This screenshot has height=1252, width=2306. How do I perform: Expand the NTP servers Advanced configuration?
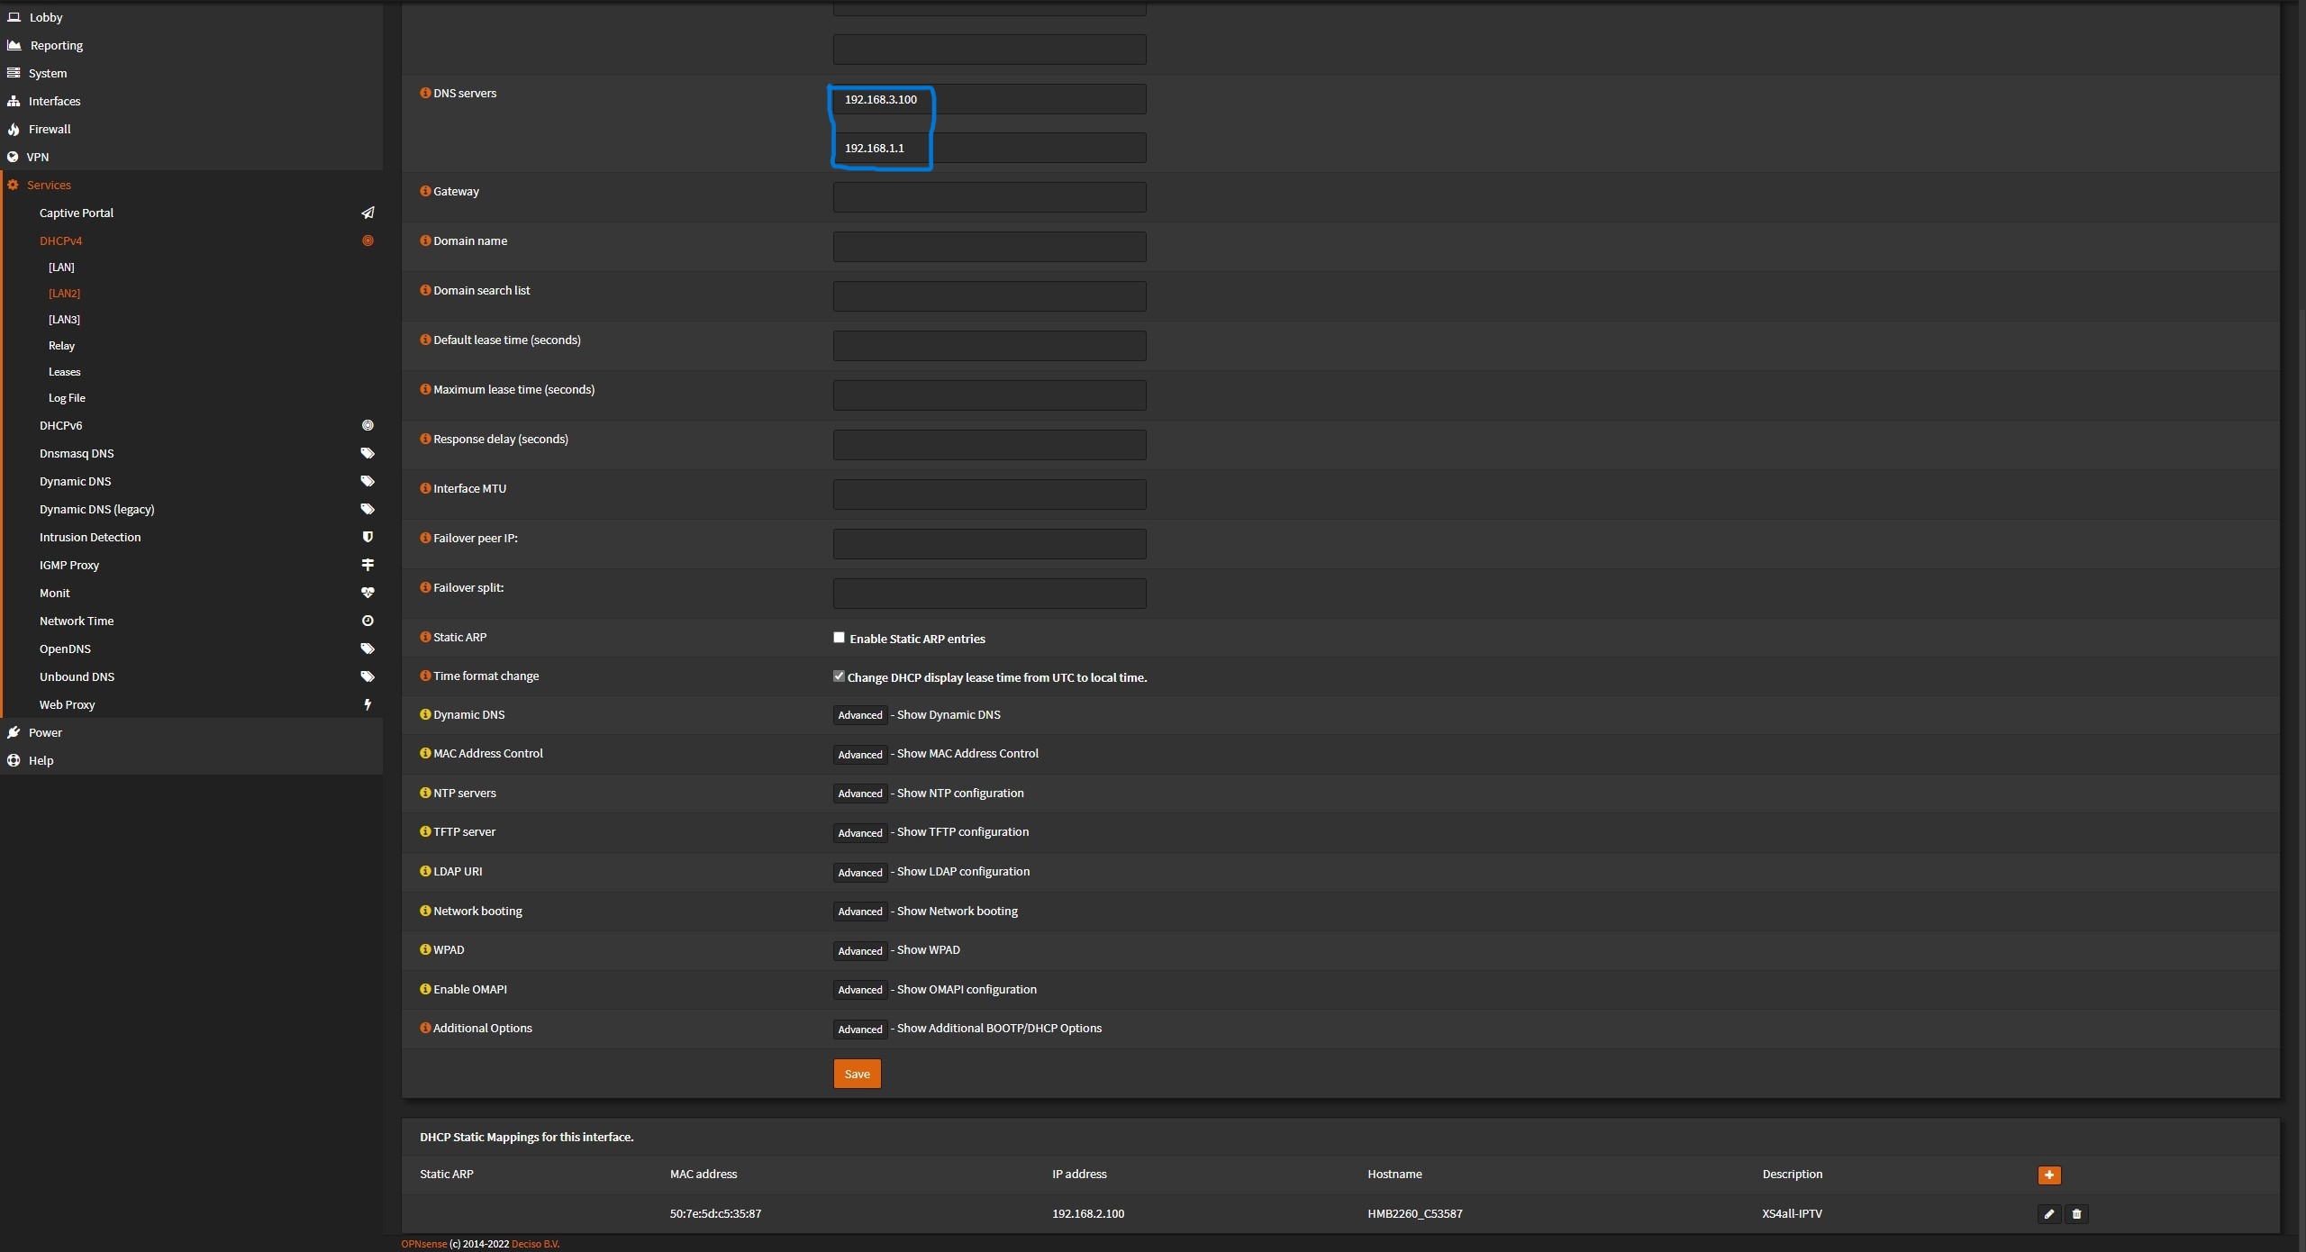(859, 794)
